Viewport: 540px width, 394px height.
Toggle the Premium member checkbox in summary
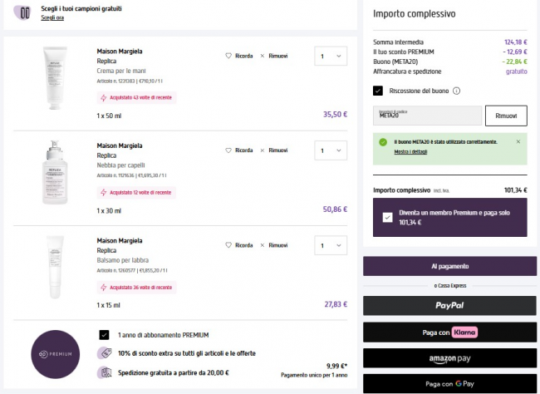click(x=388, y=217)
